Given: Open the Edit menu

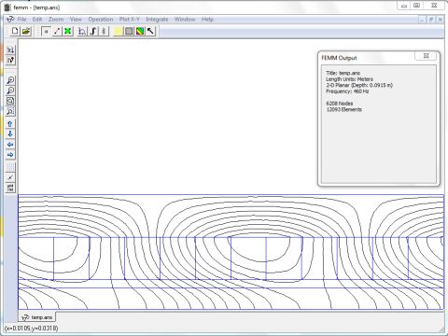Looking at the screenshot, I should [x=37, y=20].
